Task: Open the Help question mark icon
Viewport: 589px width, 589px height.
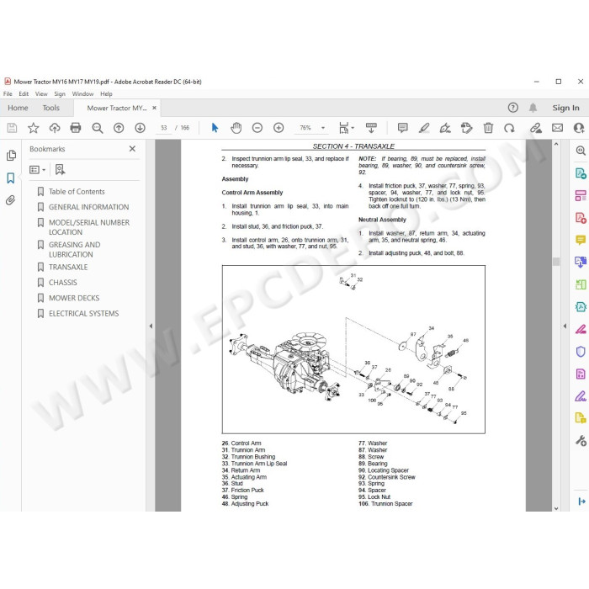Action: [x=513, y=108]
